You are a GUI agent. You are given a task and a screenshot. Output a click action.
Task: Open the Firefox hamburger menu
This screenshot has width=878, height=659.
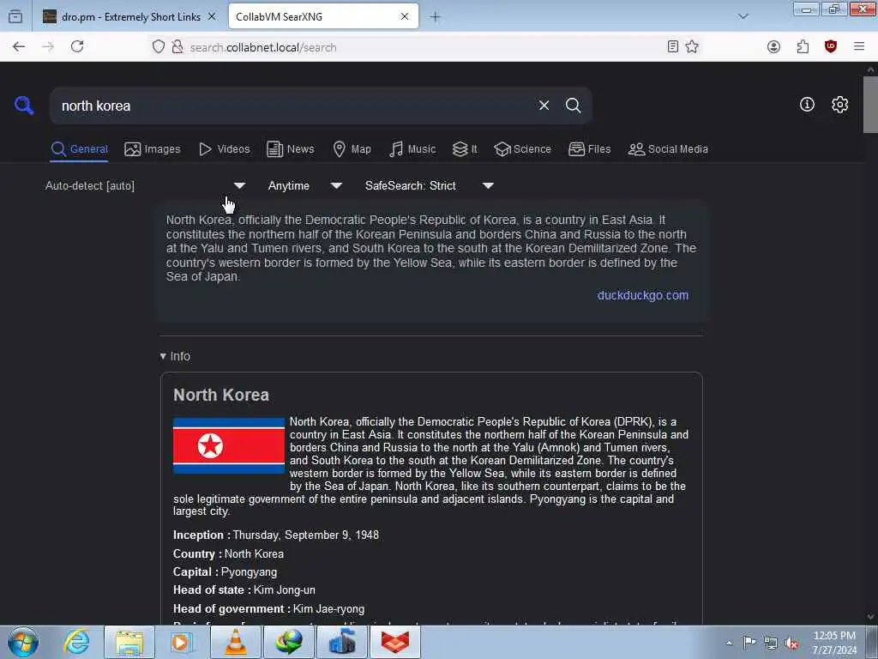point(859,47)
